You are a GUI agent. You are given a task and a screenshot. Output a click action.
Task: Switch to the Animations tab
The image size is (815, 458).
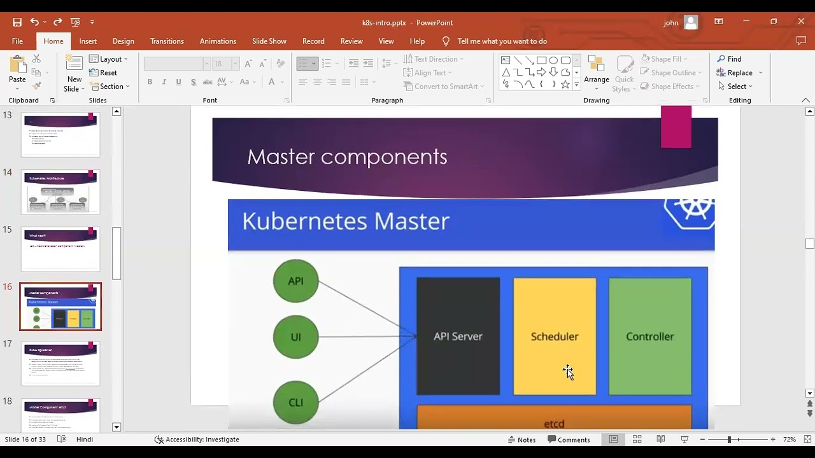tap(218, 41)
